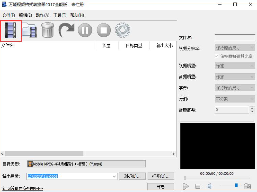
Task: Click the 文件名 column header
Action: [x=47, y=45]
